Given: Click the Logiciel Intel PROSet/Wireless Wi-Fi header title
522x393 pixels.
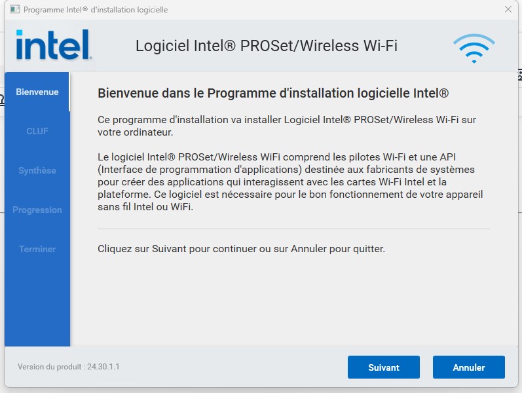Looking at the screenshot, I should (x=266, y=46).
